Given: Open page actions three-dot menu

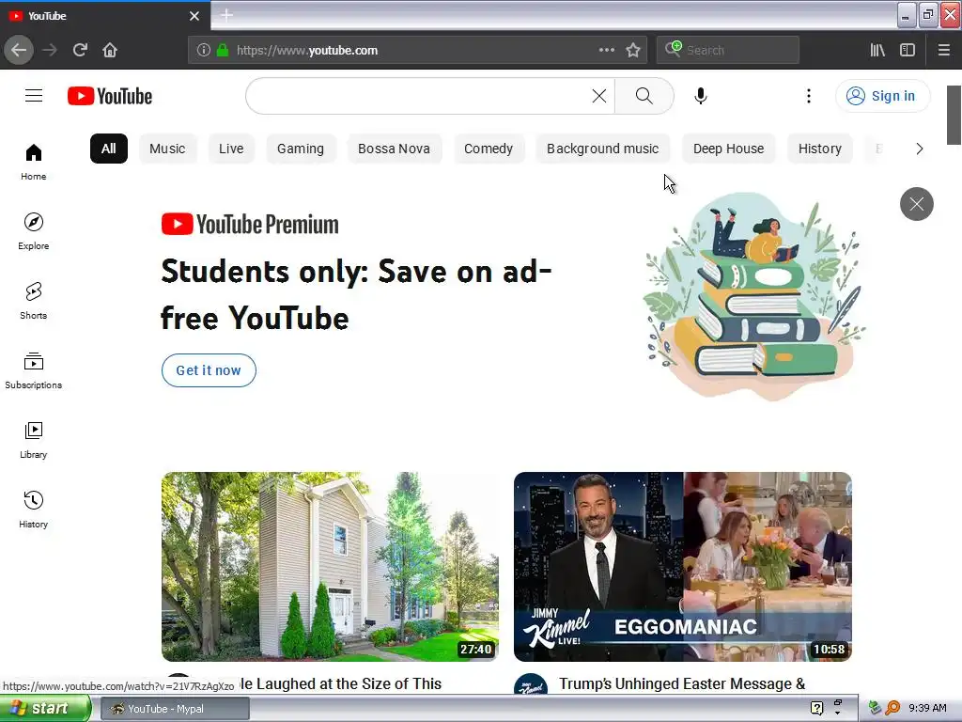Looking at the screenshot, I should 607,50.
